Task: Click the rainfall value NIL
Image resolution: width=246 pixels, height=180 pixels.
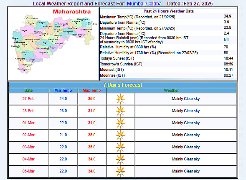Action: pyautogui.click(x=227, y=40)
